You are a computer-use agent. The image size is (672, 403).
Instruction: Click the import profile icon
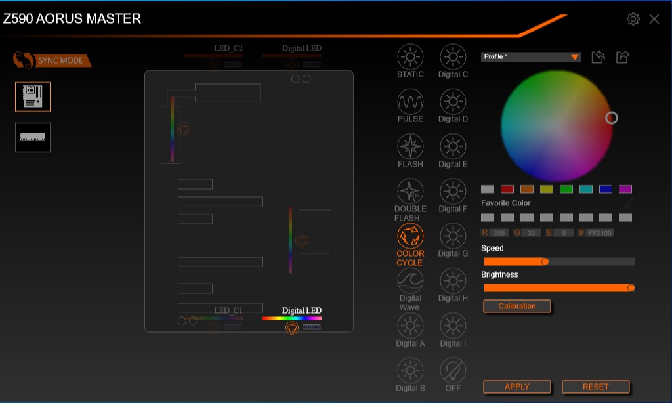598,56
